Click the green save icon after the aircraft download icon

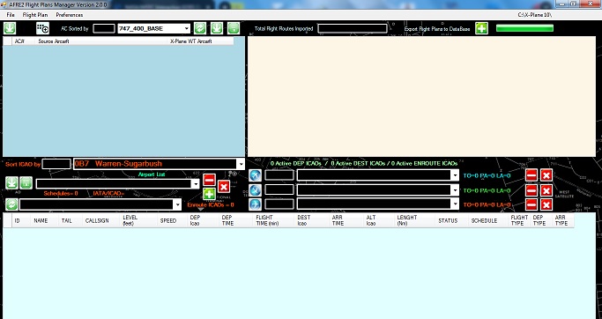tap(234, 28)
